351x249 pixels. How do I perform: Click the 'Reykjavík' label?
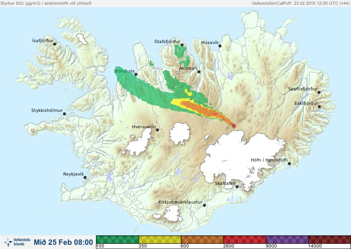click(73, 174)
